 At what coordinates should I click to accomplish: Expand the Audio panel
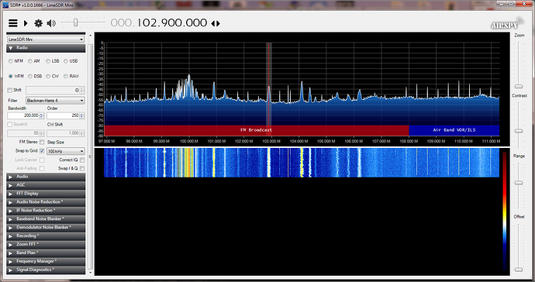pyautogui.click(x=46, y=177)
